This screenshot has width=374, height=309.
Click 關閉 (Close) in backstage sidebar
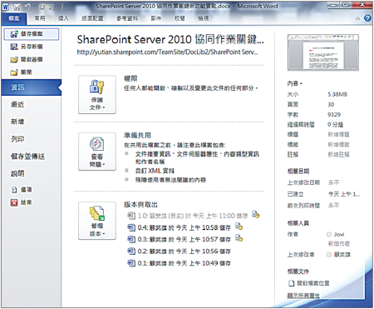[21, 72]
